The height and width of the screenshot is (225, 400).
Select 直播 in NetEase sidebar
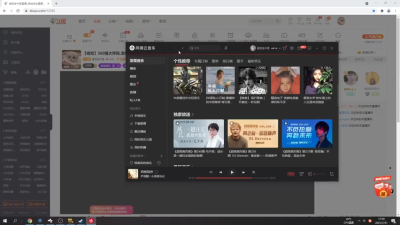[x=133, y=92]
